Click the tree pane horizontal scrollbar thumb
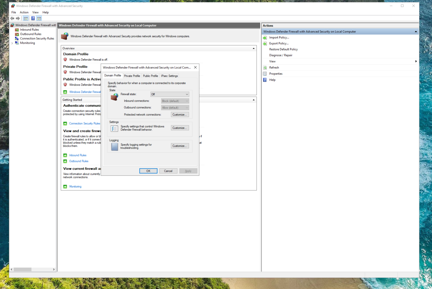The width and height of the screenshot is (432, 289). (x=22, y=269)
